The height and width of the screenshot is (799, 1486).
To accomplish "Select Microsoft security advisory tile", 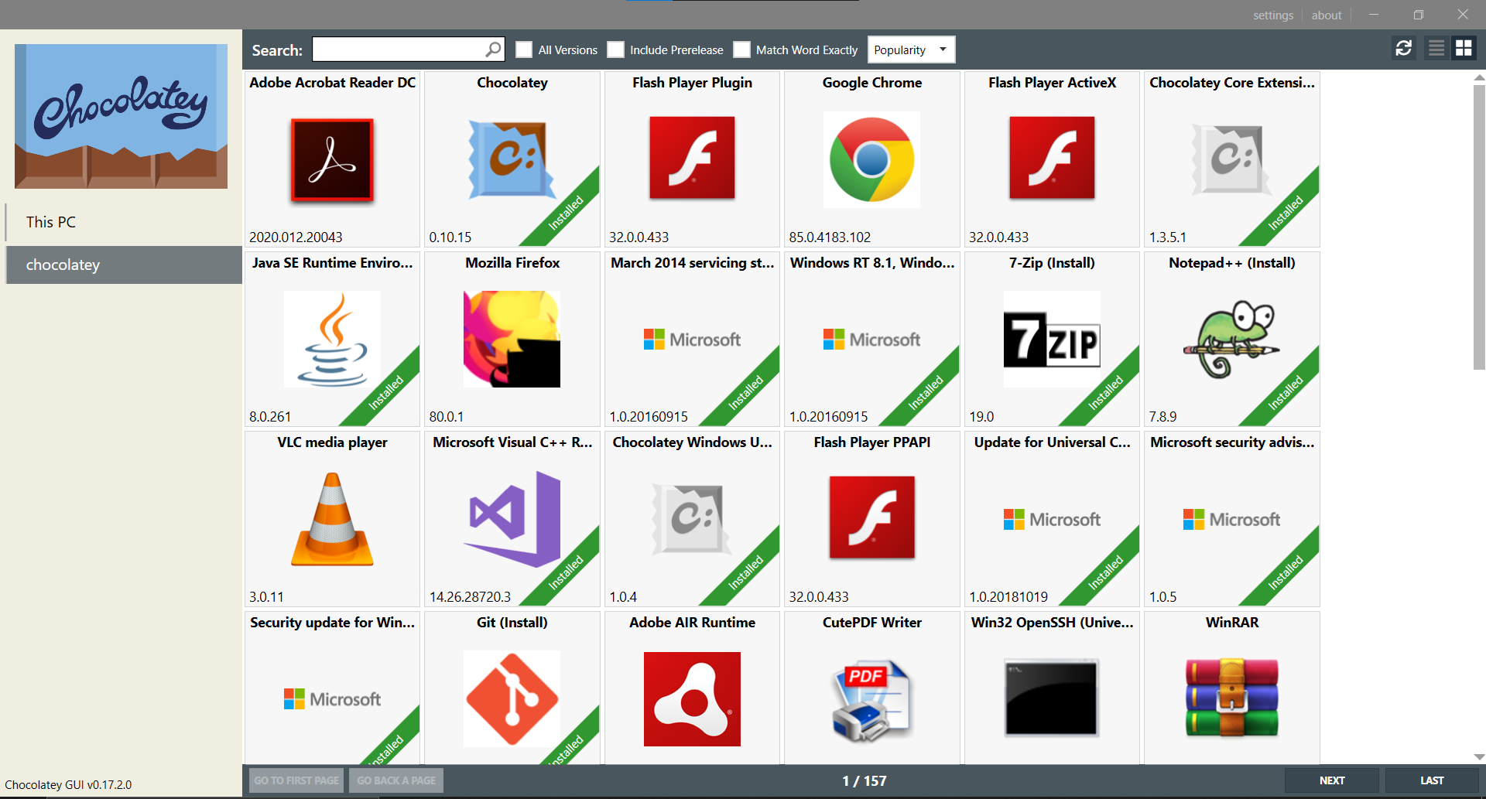I will pos(1231,519).
